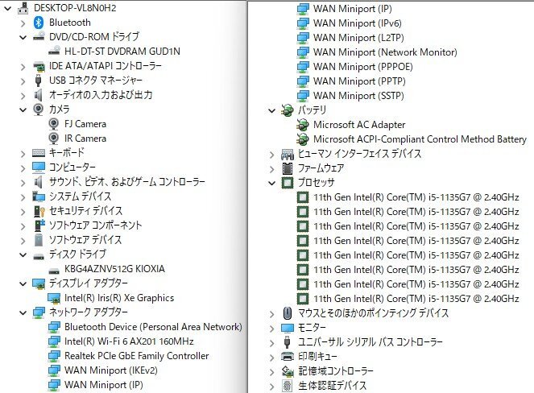Click the IDE ATA/ATAPI controller icon

[x=39, y=66]
